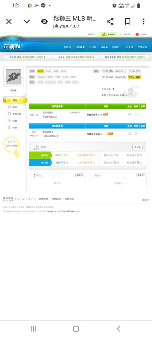Select the MLB league filter

tap(41, 71)
